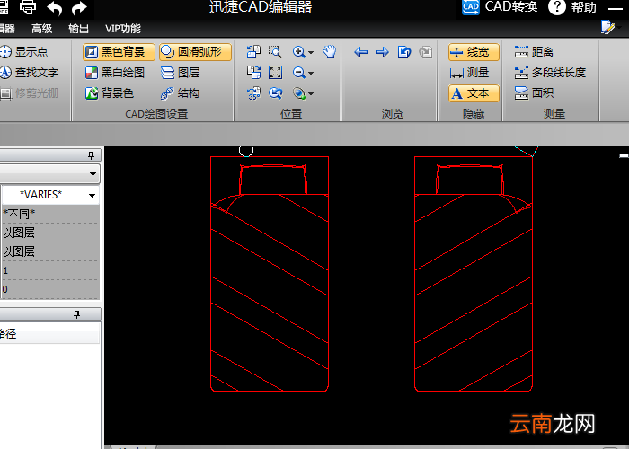629x449 pixels.
Task: Expand the zoom out dropdown arrow
Action: [x=311, y=74]
